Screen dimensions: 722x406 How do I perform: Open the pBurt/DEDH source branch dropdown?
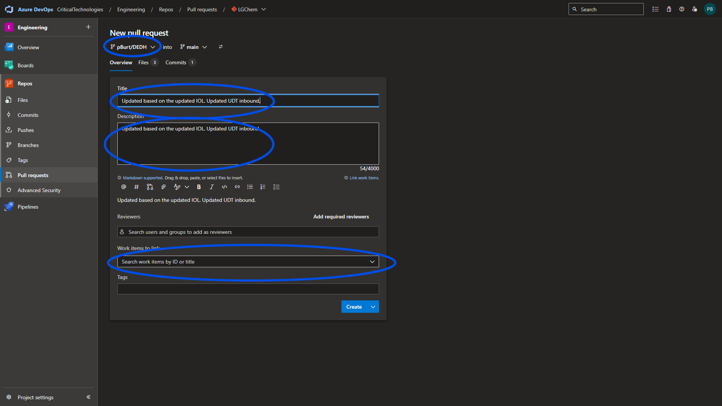click(x=132, y=47)
